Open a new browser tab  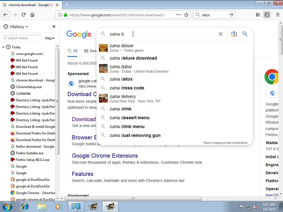(x=67, y=4)
